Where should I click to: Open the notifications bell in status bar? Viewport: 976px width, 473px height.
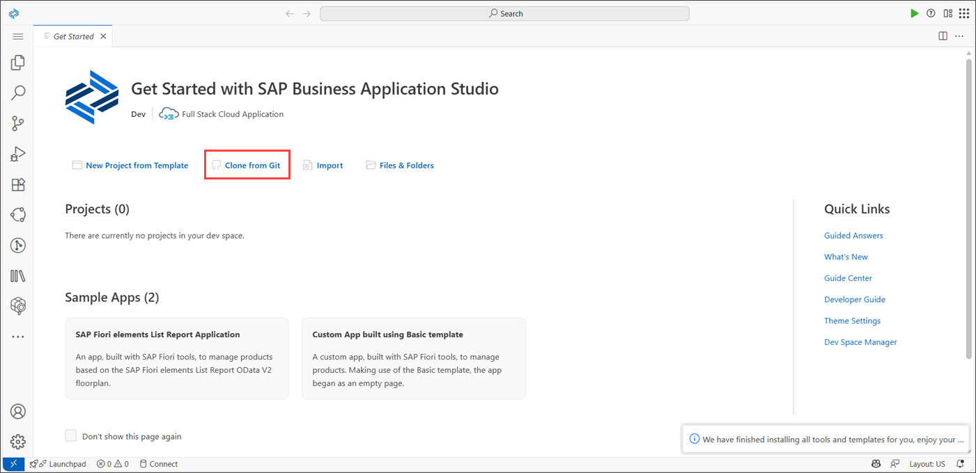coord(961,464)
